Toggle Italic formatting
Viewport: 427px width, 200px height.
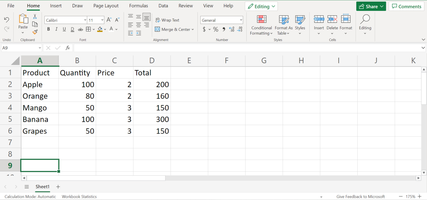56,29
